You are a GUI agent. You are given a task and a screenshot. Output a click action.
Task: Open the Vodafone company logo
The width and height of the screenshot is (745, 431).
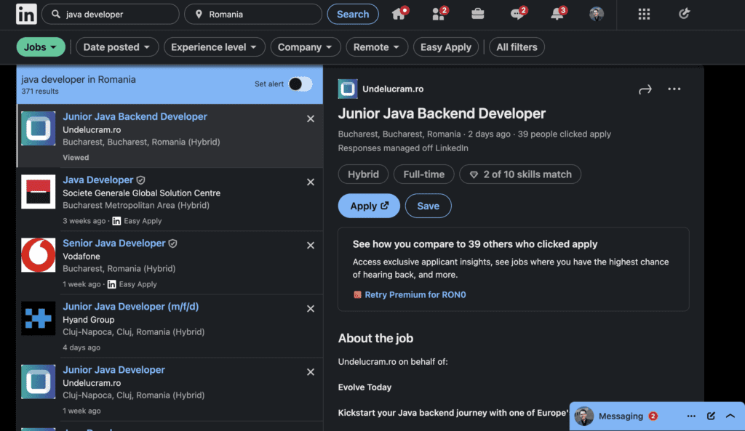click(x=38, y=255)
